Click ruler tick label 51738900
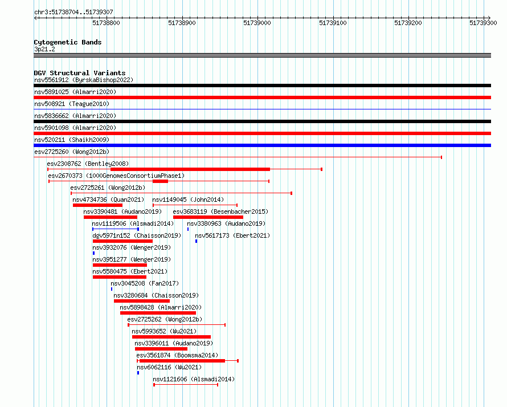507x407 pixels. click(182, 23)
